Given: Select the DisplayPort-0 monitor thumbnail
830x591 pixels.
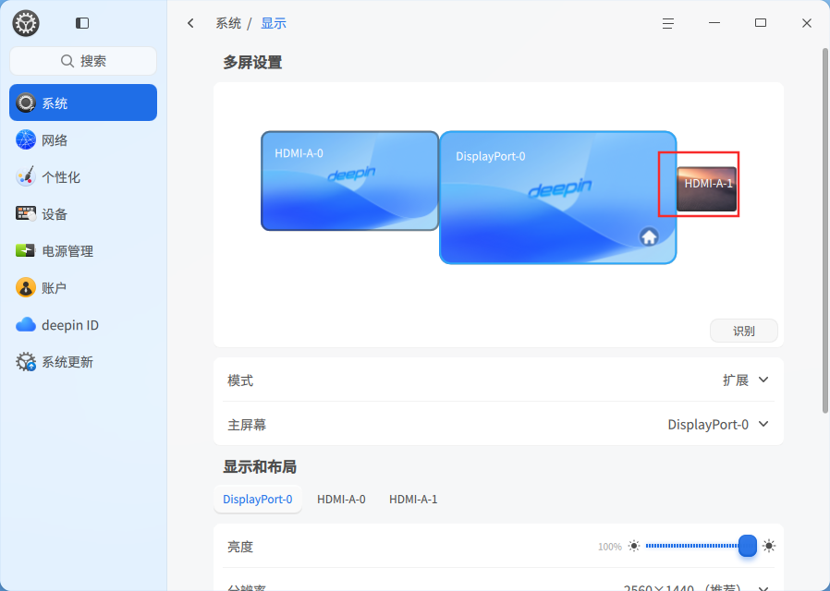Looking at the screenshot, I should point(558,198).
